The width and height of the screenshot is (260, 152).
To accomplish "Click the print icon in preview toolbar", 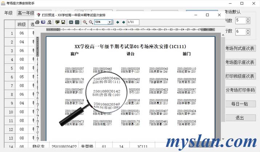I will coord(37,22).
